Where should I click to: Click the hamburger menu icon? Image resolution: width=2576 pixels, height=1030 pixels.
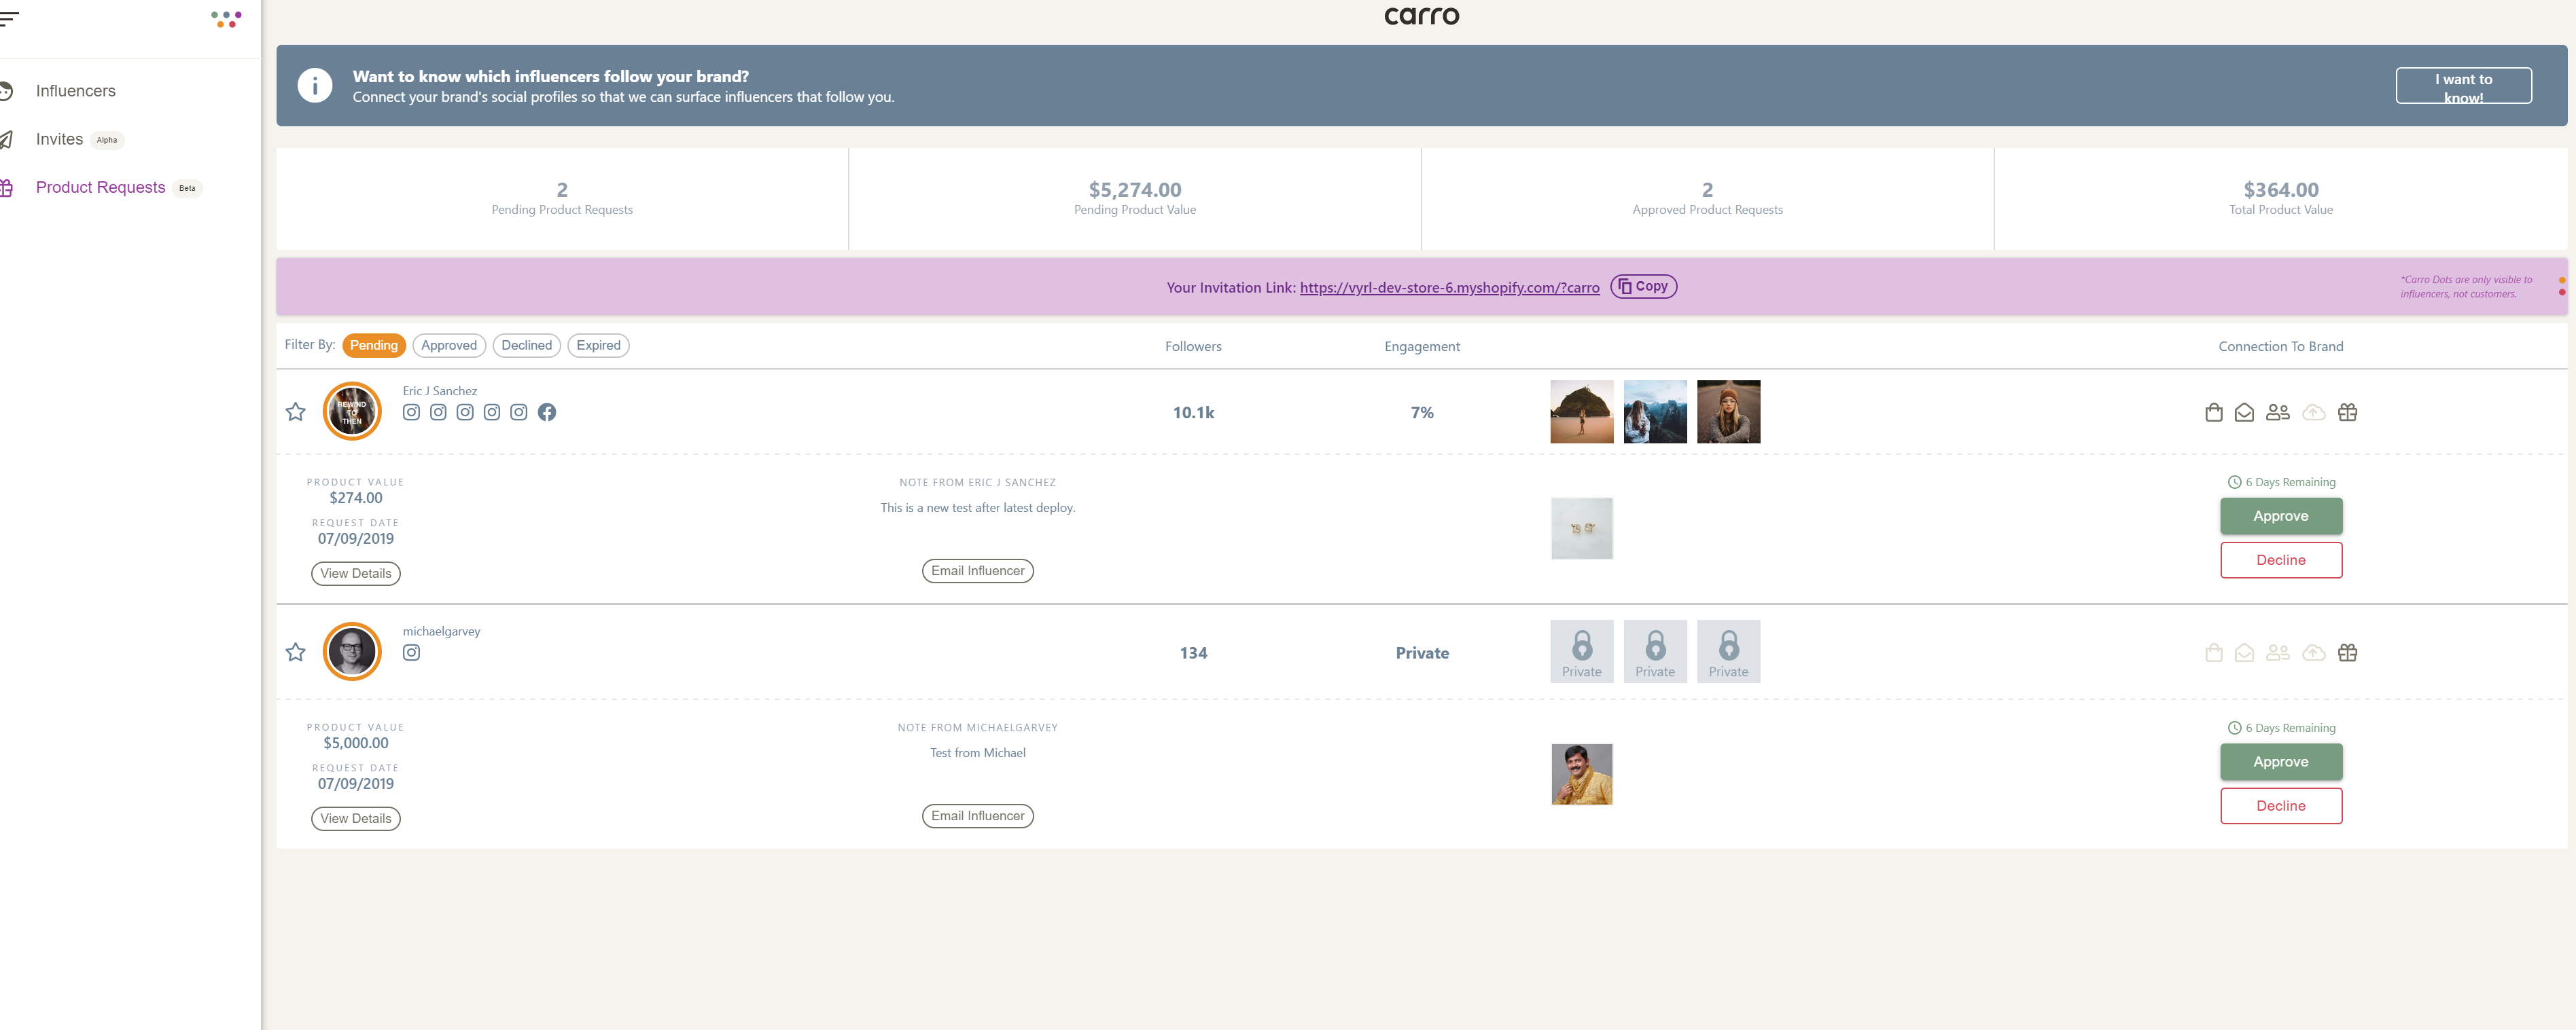point(9,19)
